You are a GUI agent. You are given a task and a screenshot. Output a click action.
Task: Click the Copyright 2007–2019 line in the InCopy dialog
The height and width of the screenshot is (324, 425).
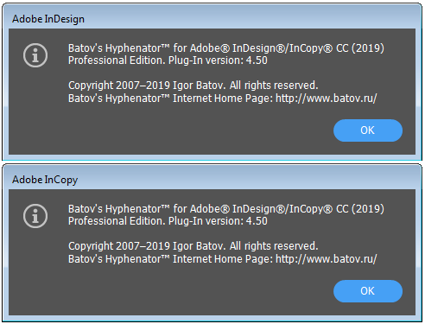[x=193, y=246]
